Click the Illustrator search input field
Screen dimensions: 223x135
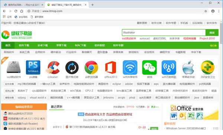pyautogui.click(x=164, y=33)
